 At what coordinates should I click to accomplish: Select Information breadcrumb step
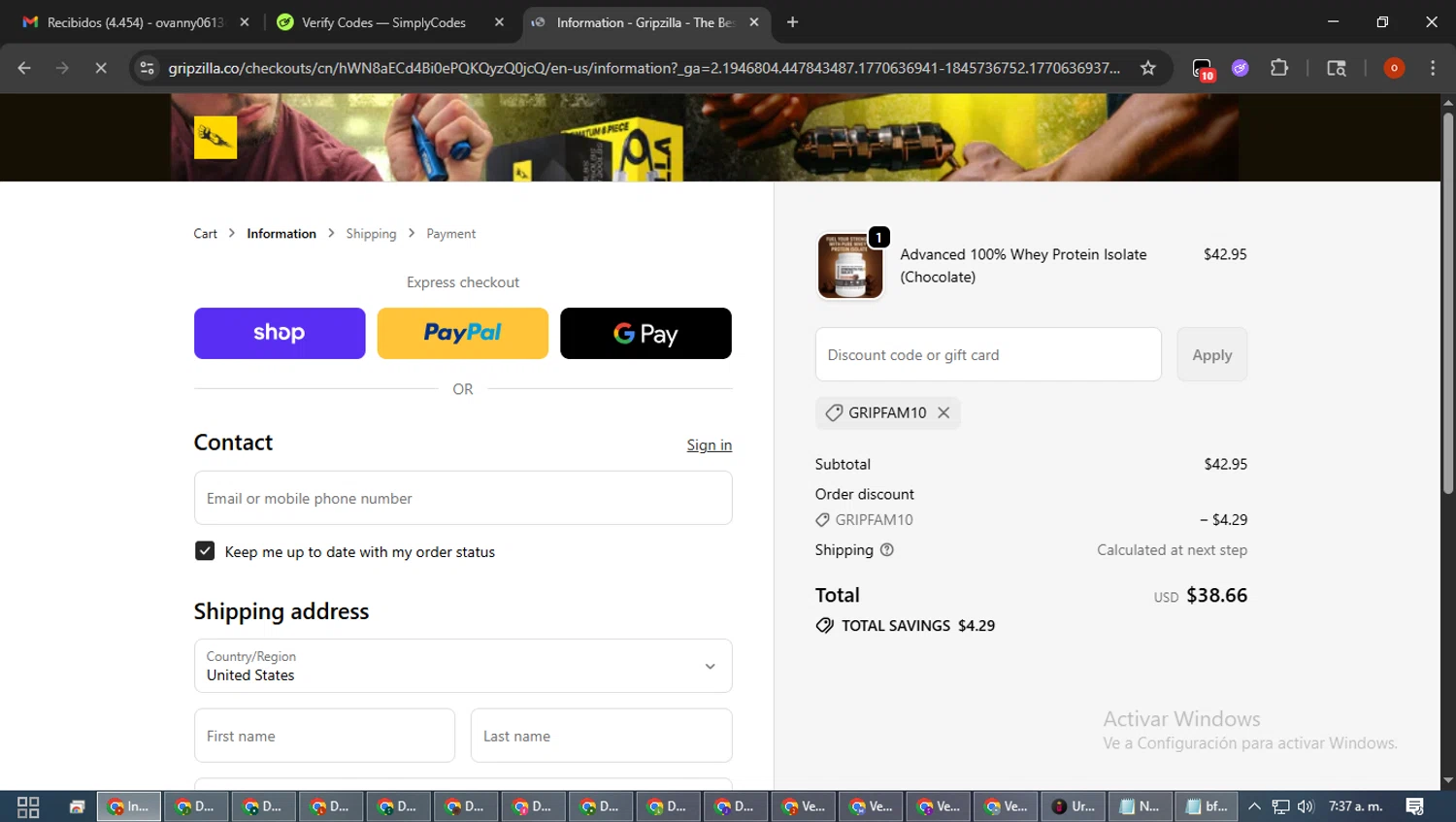tap(281, 234)
